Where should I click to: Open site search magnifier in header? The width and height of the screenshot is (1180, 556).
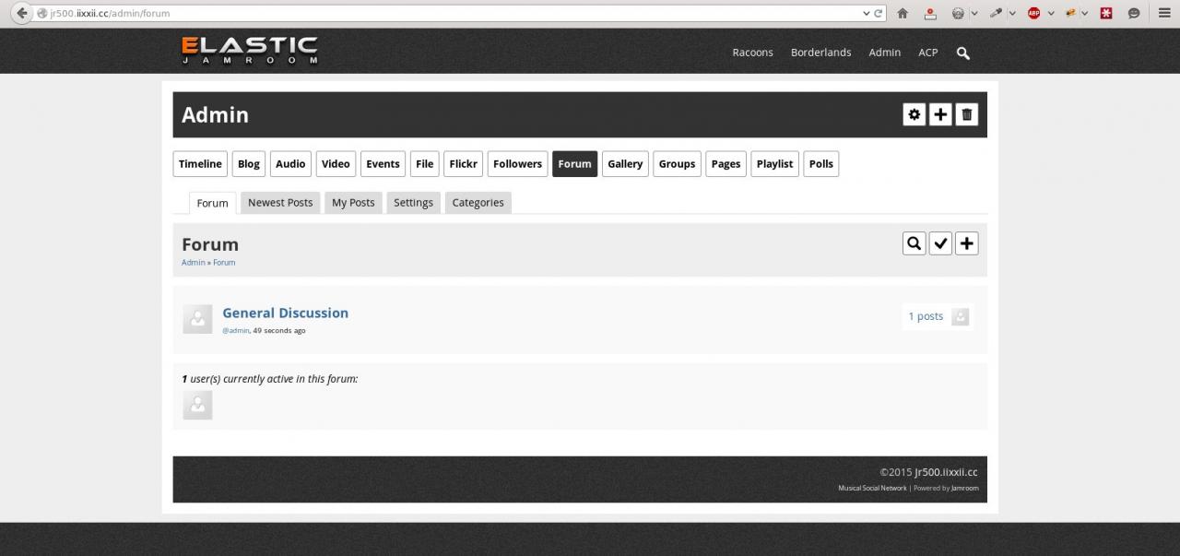pos(963,53)
